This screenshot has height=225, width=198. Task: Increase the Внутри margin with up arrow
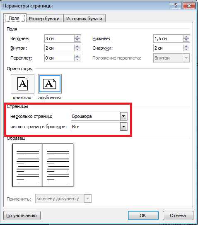(77, 46)
